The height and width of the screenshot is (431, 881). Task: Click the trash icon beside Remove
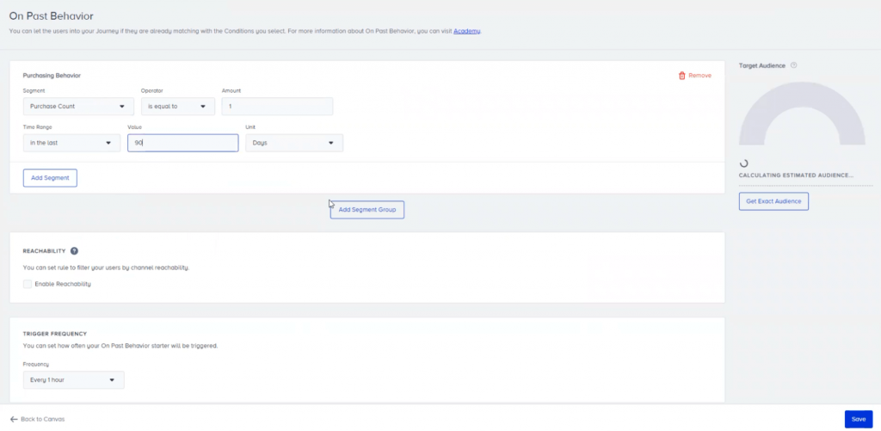682,76
